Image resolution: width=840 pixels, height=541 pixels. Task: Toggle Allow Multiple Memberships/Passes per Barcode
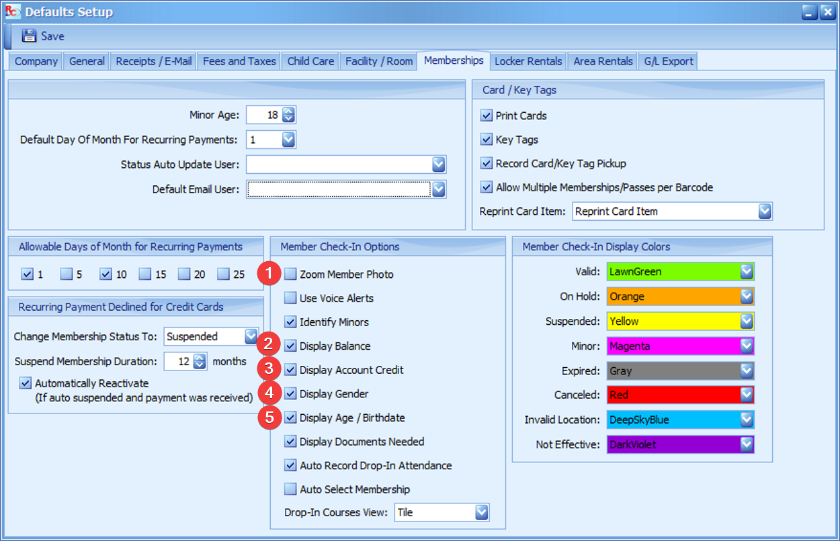coord(487,187)
